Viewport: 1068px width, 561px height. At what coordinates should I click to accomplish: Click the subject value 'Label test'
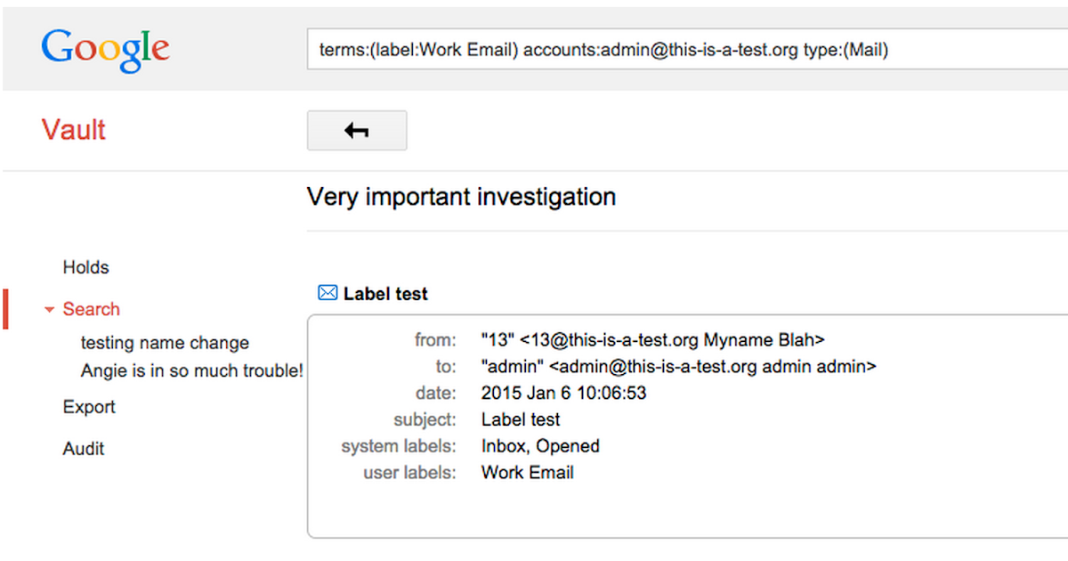point(521,419)
